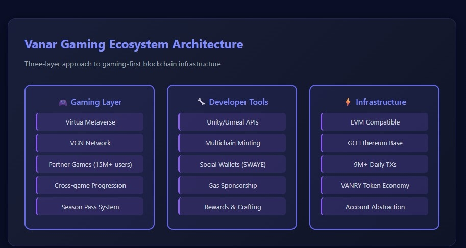Select the Multichain Minting item
Image resolution: width=466 pixels, height=248 pixels.
232,143
